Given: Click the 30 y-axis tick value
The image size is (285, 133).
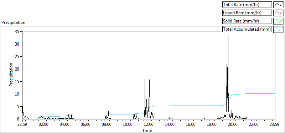Looking at the screenshot, I should pos(17,44).
